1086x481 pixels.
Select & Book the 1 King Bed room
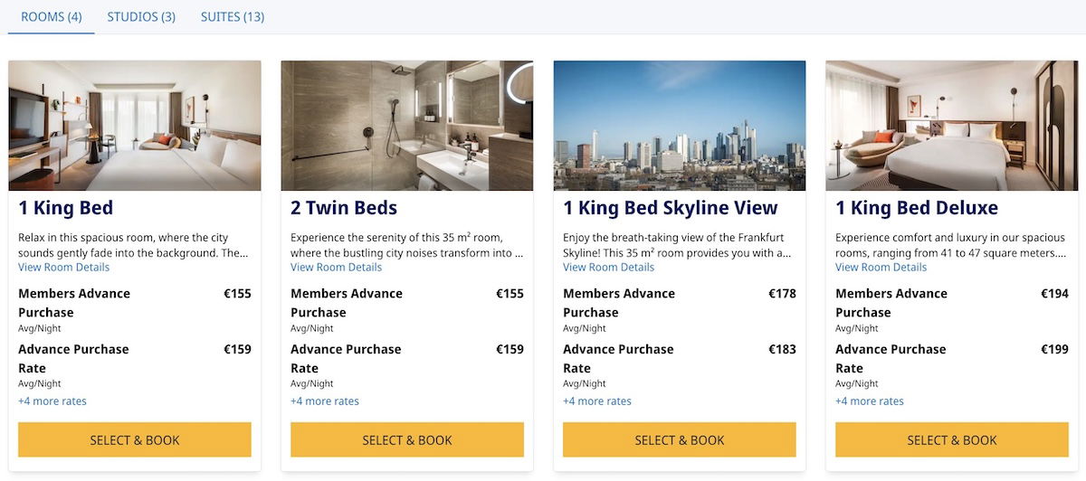[135, 440]
